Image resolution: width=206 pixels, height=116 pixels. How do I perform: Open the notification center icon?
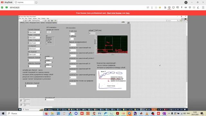202,113
